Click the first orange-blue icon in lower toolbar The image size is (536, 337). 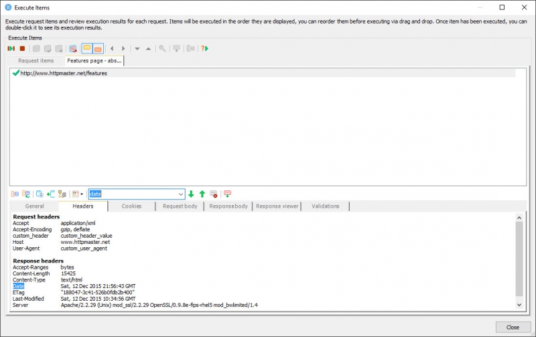[15, 194]
